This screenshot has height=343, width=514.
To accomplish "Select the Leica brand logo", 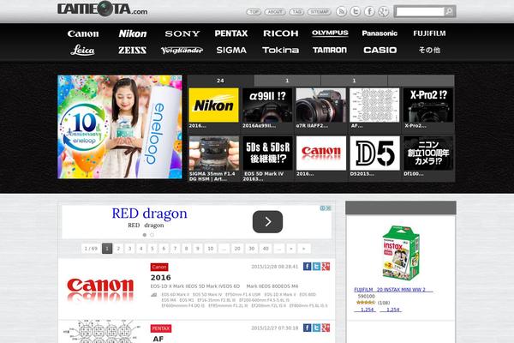I will (x=82, y=51).
